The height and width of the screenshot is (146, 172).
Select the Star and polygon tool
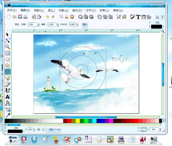pos(8,66)
